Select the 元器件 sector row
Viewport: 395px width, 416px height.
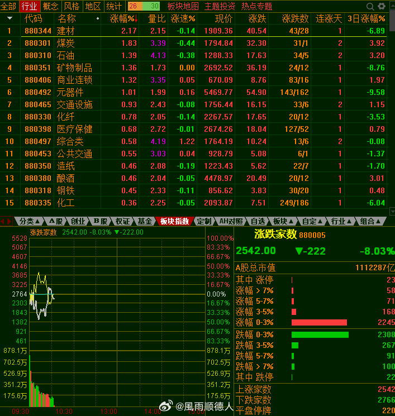193,92
